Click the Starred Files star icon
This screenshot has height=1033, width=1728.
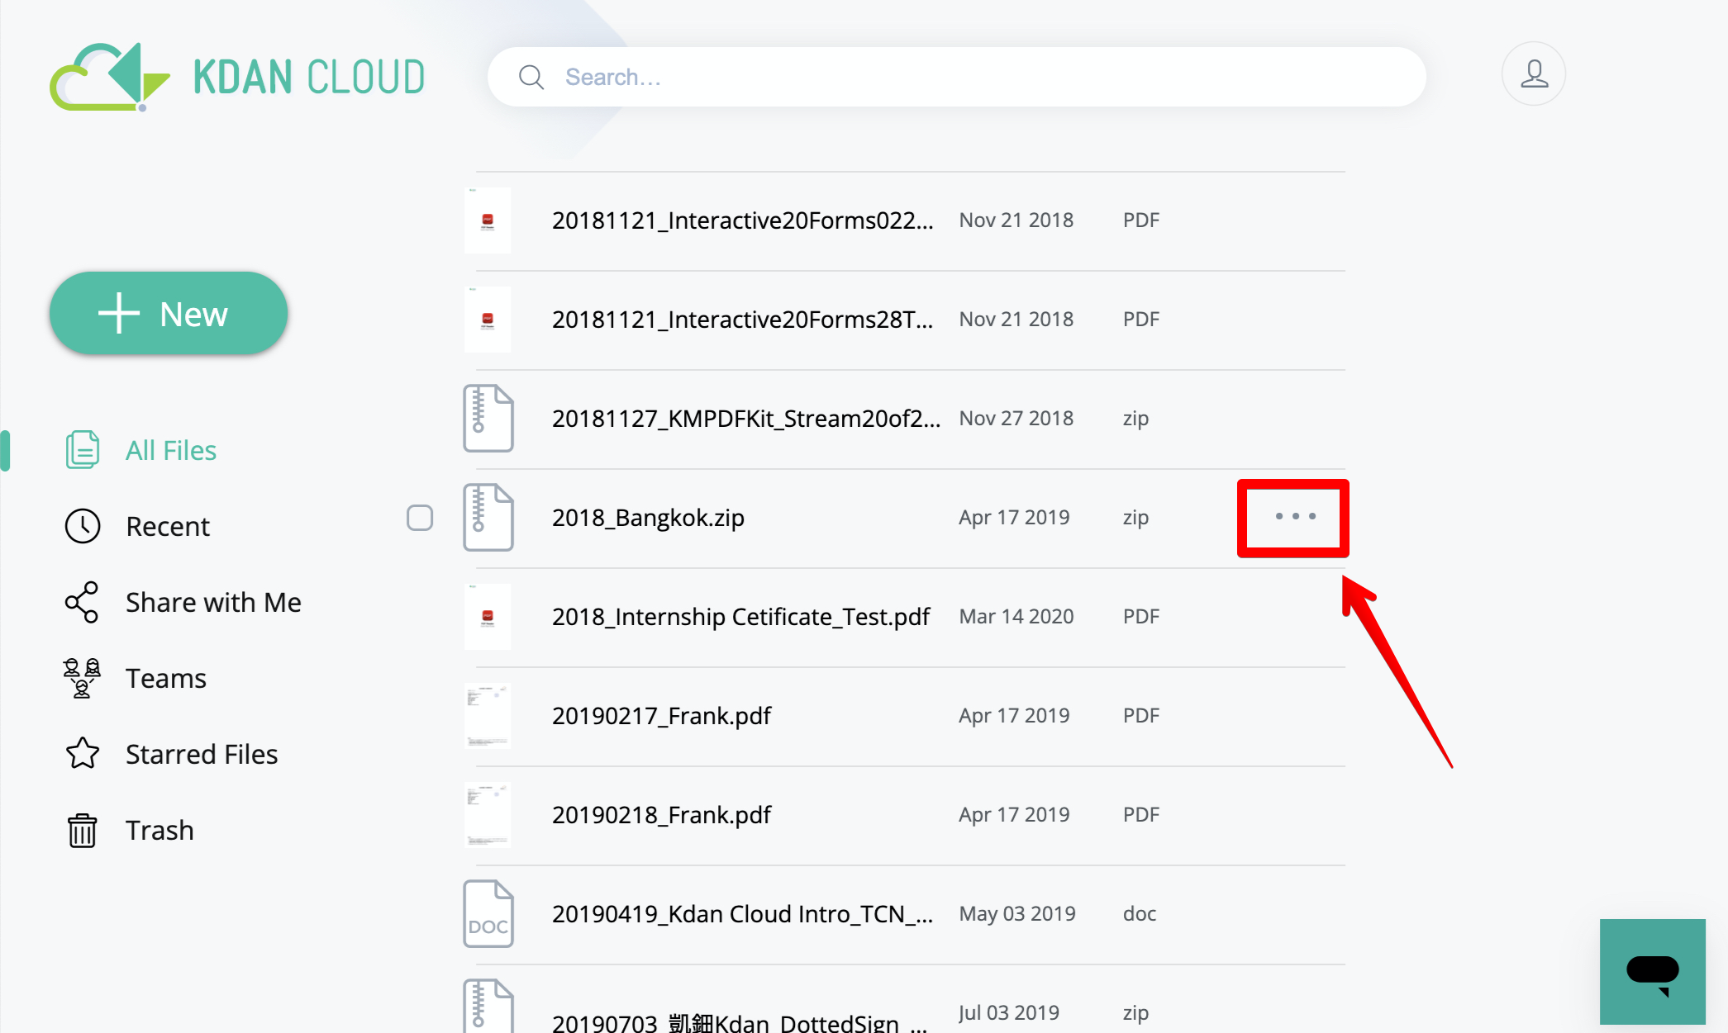pos(82,754)
